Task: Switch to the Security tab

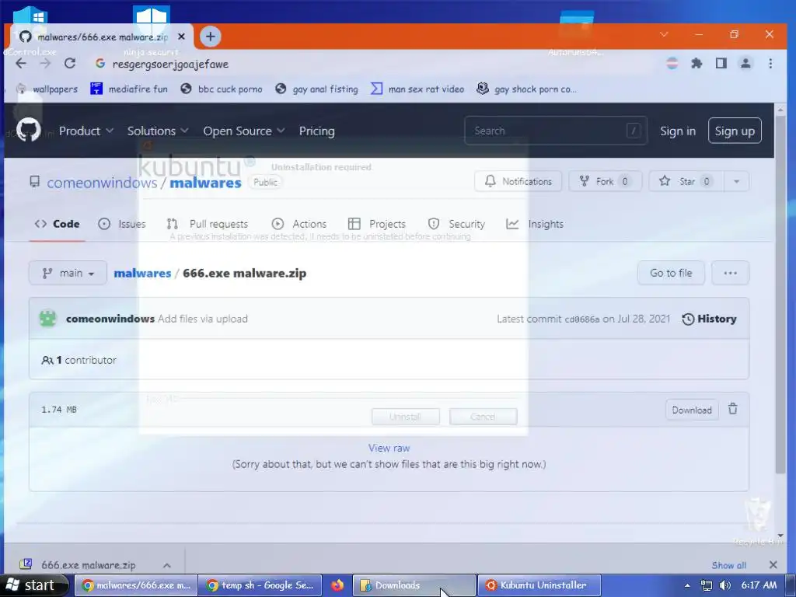Action: (x=456, y=224)
